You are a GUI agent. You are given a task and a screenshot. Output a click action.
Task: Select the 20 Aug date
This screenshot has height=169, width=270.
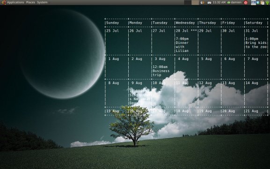tap(228, 111)
